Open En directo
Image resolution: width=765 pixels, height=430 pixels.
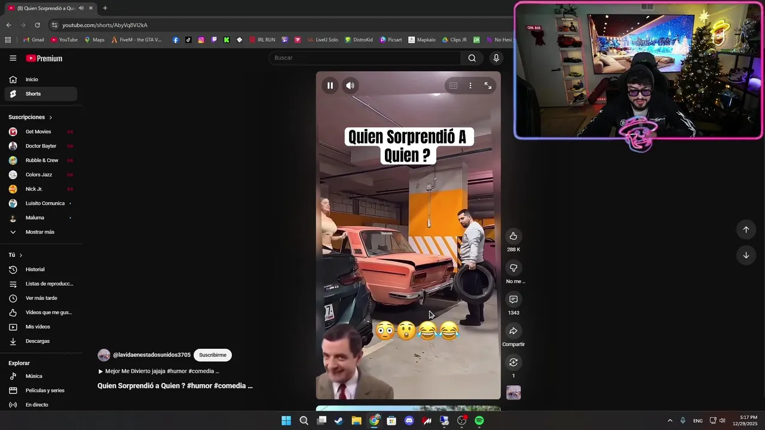(x=41, y=405)
